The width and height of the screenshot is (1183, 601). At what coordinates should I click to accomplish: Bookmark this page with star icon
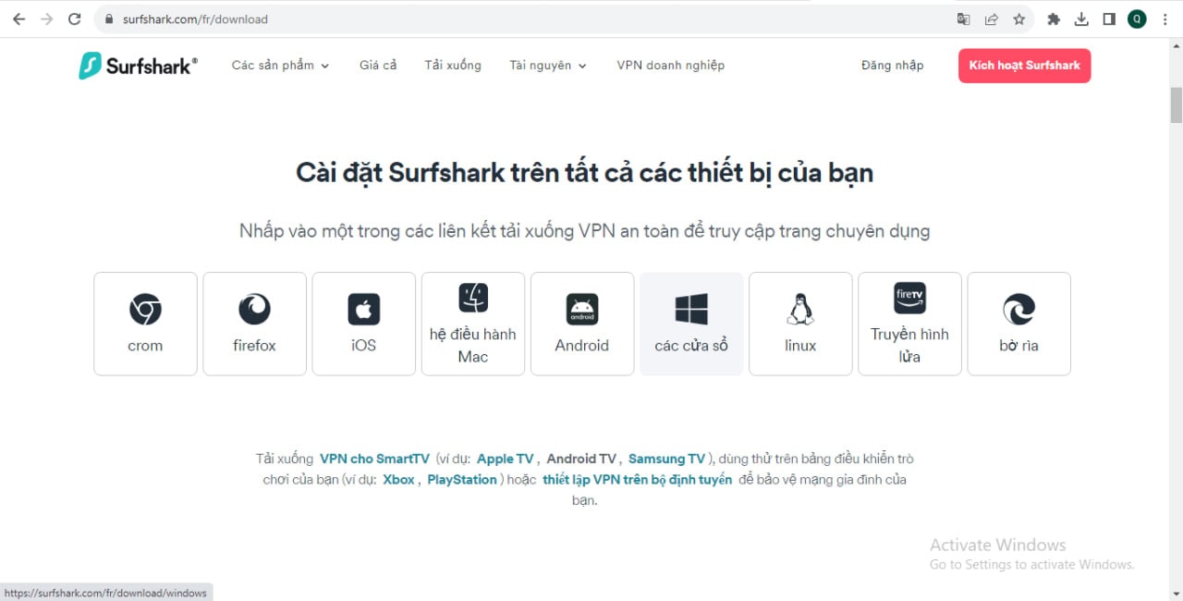point(1018,19)
